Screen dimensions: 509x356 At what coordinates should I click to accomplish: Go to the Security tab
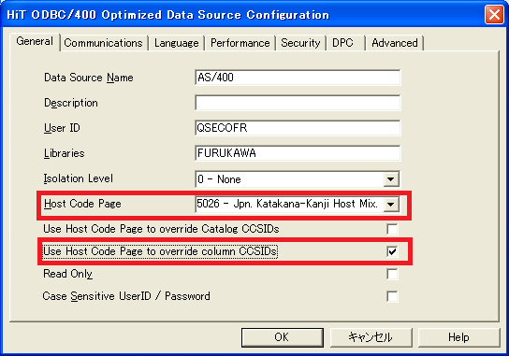[x=300, y=43]
